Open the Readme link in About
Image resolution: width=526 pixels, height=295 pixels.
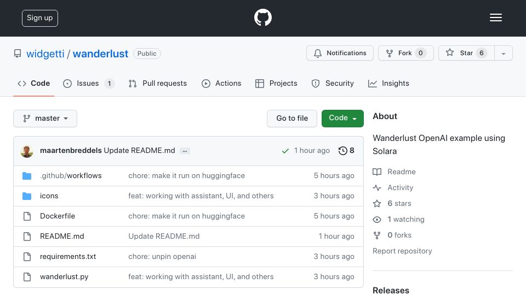coord(402,172)
